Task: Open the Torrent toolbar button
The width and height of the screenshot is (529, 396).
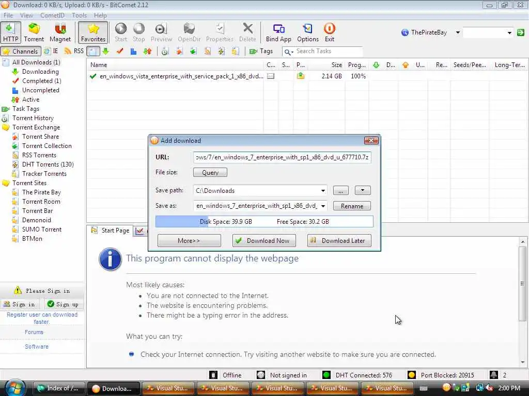Action: click(34, 32)
